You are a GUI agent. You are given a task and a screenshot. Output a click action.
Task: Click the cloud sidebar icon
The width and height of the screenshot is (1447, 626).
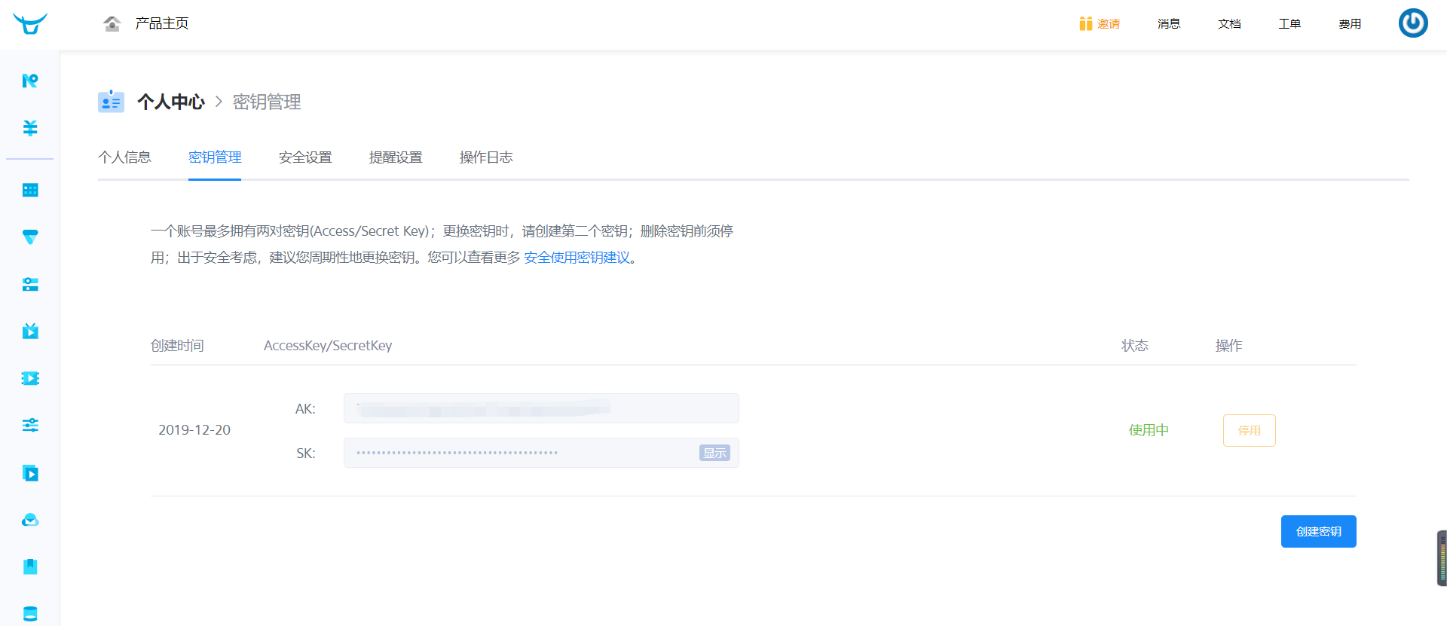click(x=30, y=520)
